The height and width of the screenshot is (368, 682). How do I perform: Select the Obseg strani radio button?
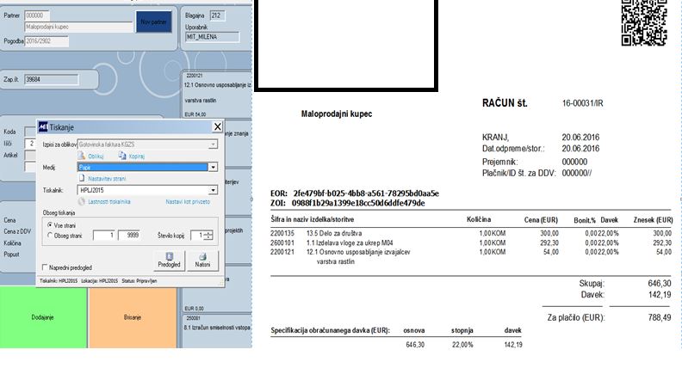50,235
